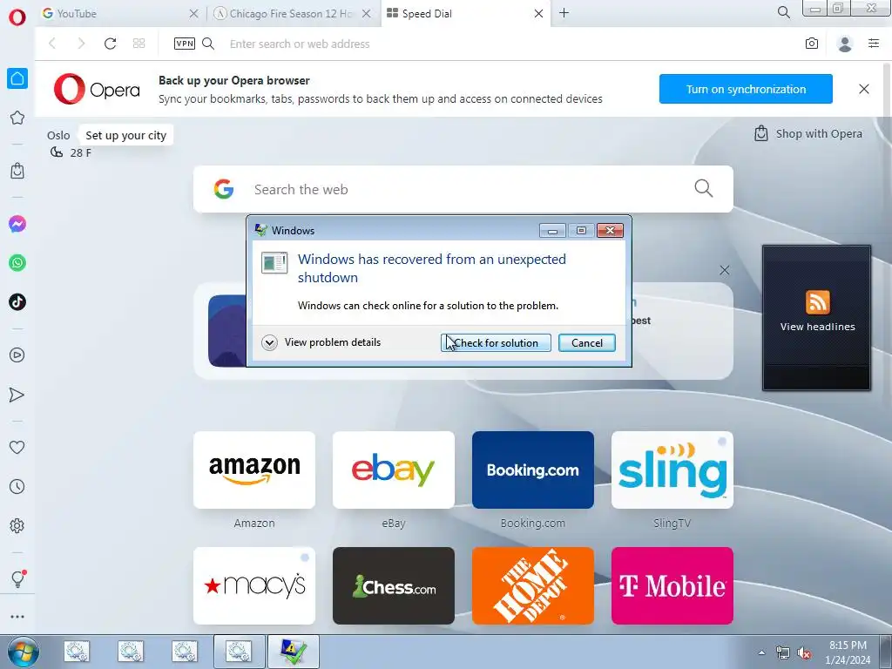The width and height of the screenshot is (892, 669).
Task: Click the reload page button
Action: tap(111, 44)
